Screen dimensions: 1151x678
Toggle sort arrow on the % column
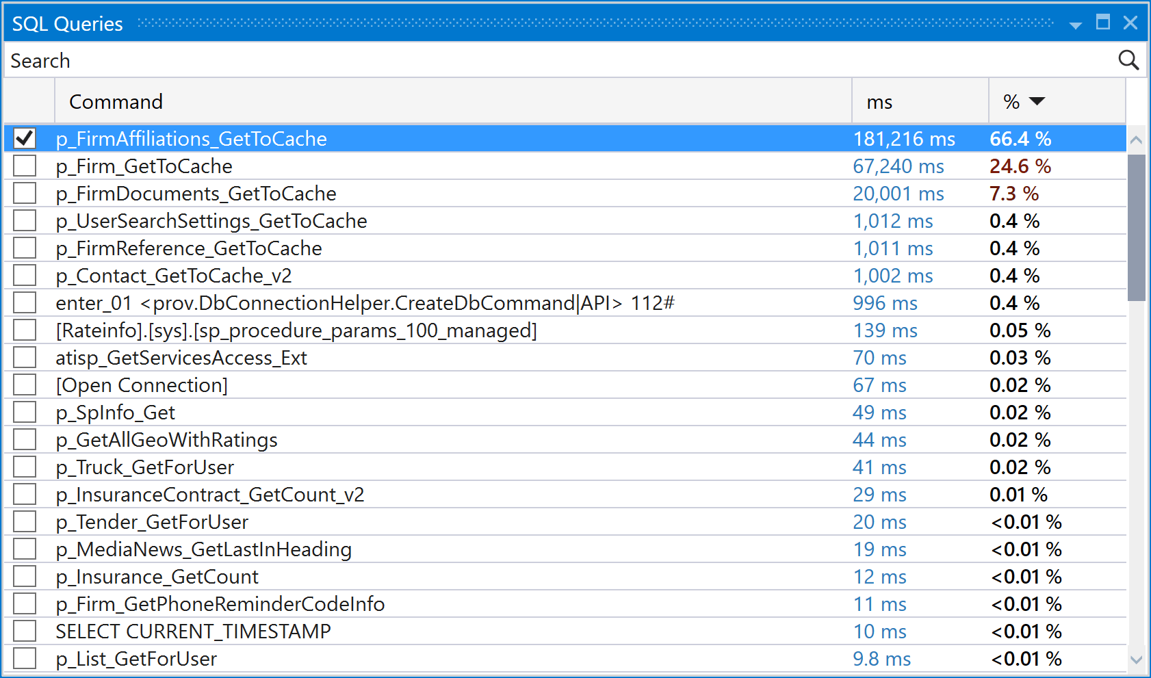point(1037,102)
